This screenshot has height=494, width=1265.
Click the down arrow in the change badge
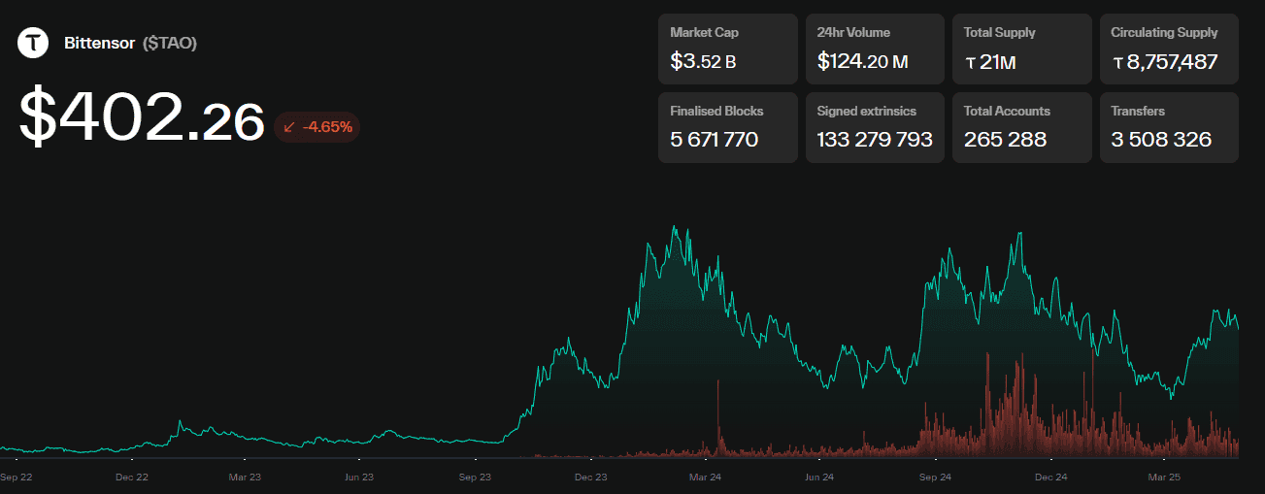click(289, 126)
